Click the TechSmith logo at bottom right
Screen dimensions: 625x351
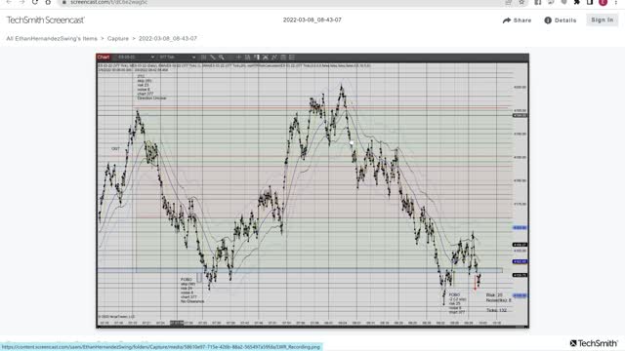[x=594, y=343]
